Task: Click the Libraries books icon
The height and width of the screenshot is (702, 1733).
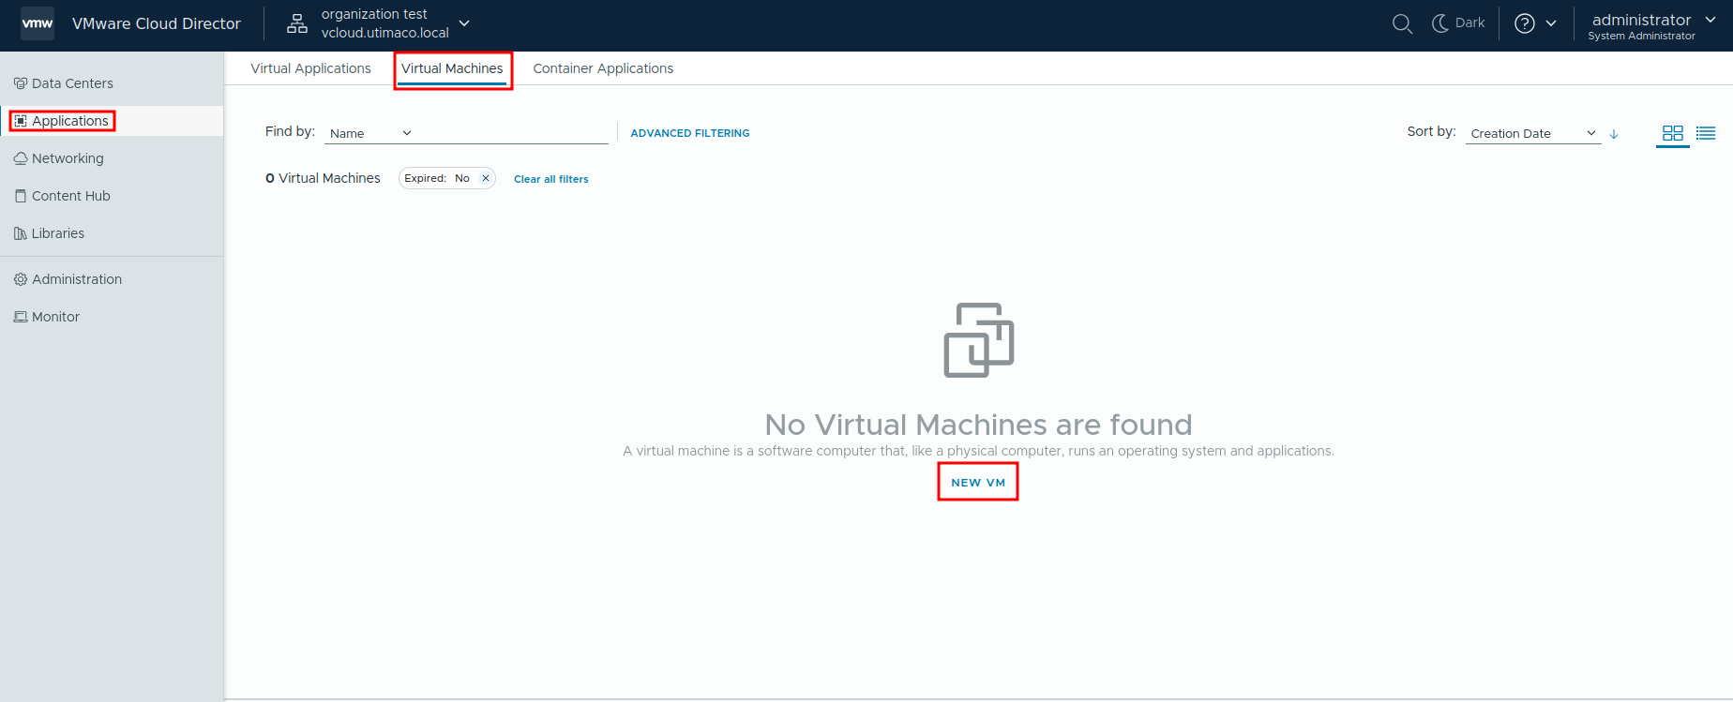Action: tap(21, 233)
